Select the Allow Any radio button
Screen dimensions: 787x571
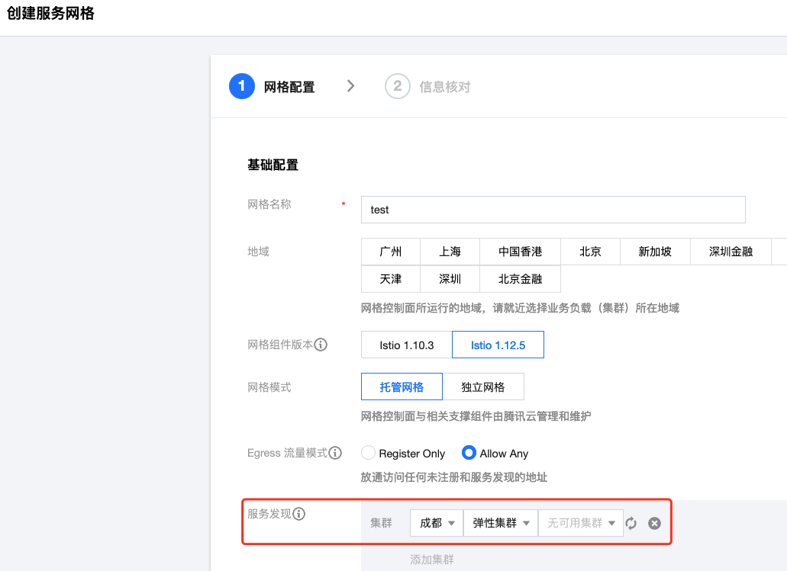click(469, 453)
